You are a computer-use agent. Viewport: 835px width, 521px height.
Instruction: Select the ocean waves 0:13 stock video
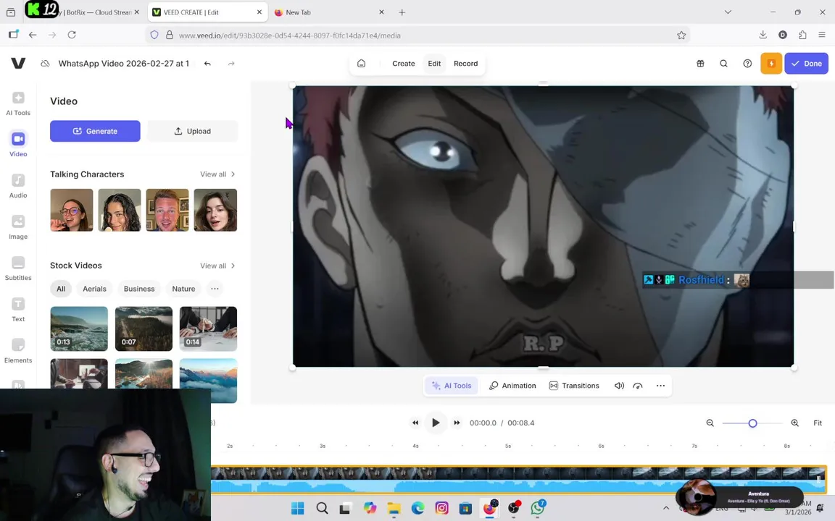coord(79,329)
